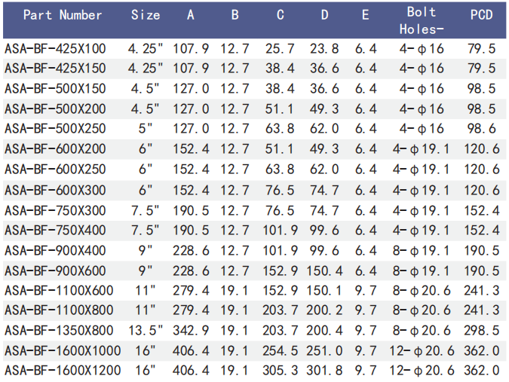Click column header A
This screenshot has height=382, width=509.
click(191, 15)
